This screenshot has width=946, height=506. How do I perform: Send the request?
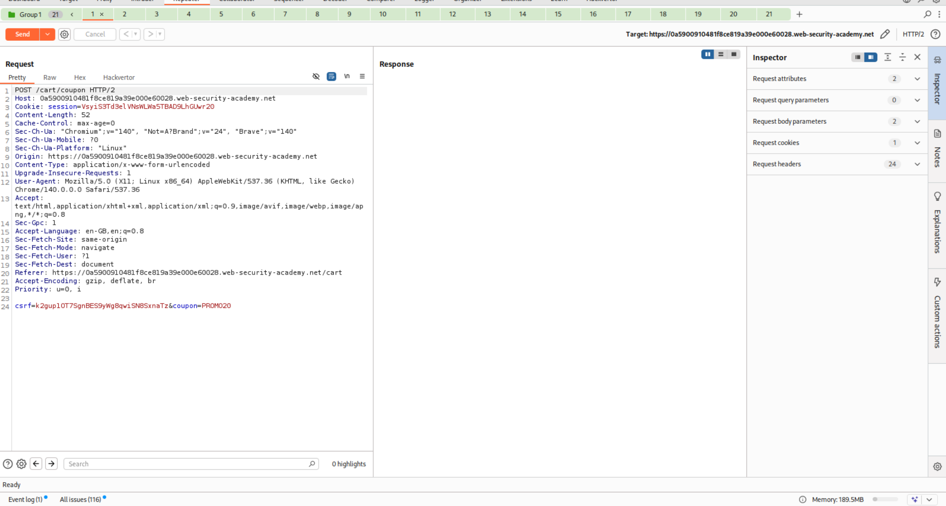22,34
